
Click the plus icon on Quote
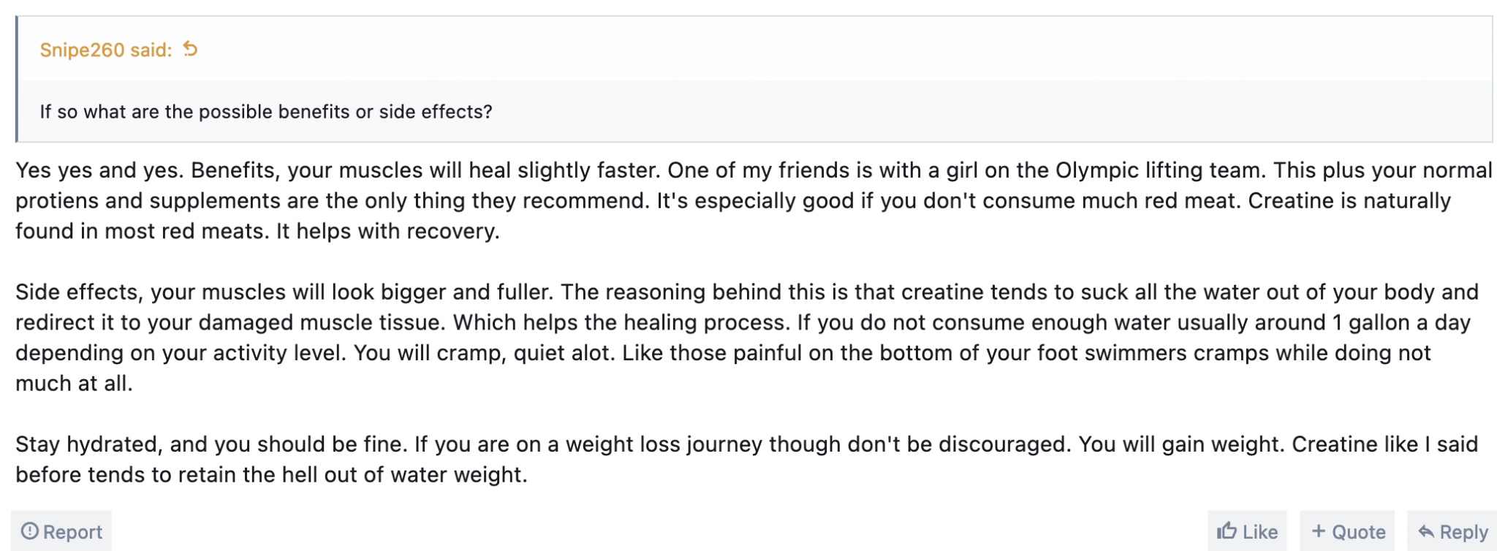click(x=1318, y=531)
